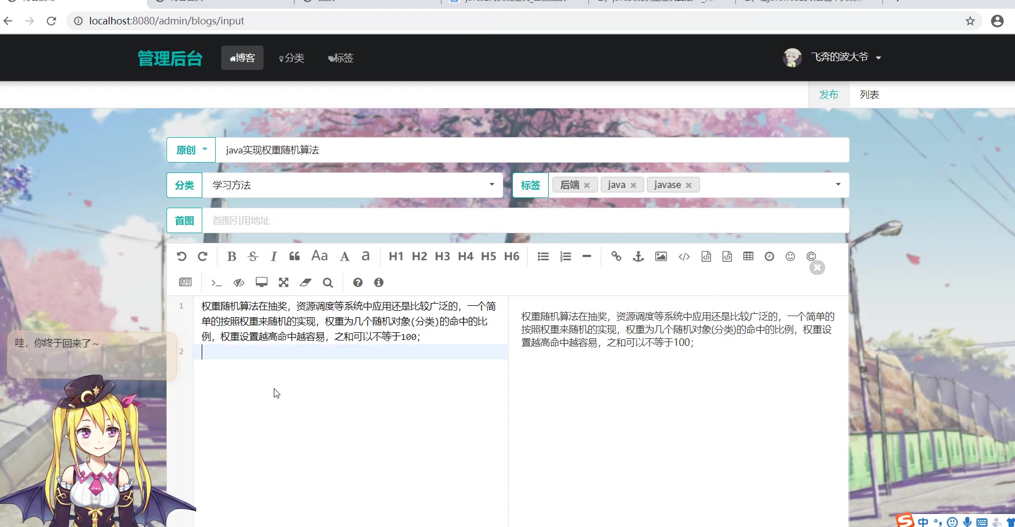This screenshot has width=1015, height=527.
Task: Insert a table
Action: click(x=748, y=256)
